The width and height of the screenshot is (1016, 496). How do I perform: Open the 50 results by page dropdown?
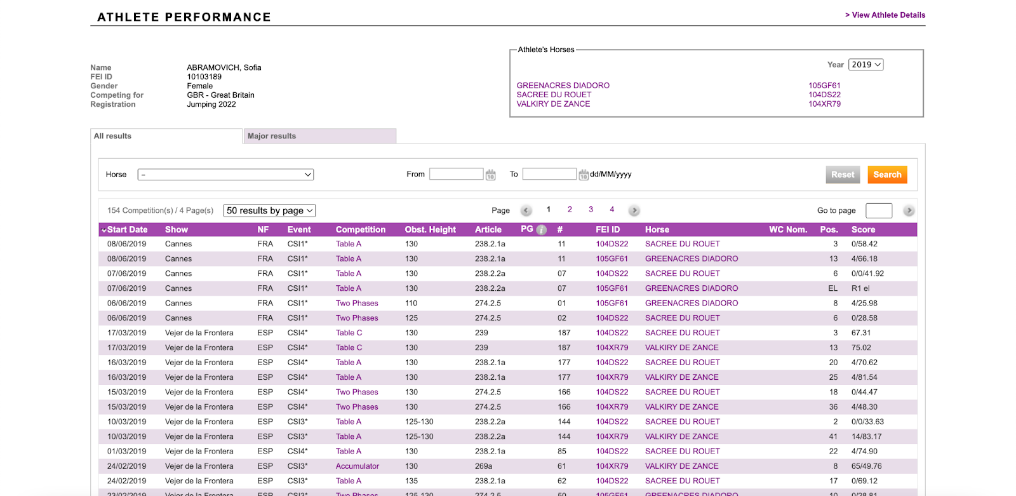click(269, 211)
